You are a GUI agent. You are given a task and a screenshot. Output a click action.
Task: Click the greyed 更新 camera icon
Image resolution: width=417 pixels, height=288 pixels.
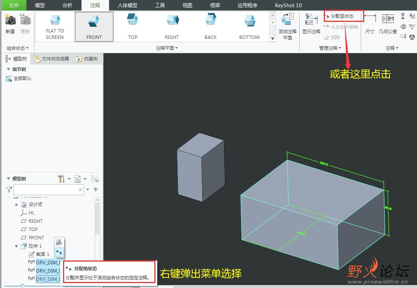click(x=25, y=19)
